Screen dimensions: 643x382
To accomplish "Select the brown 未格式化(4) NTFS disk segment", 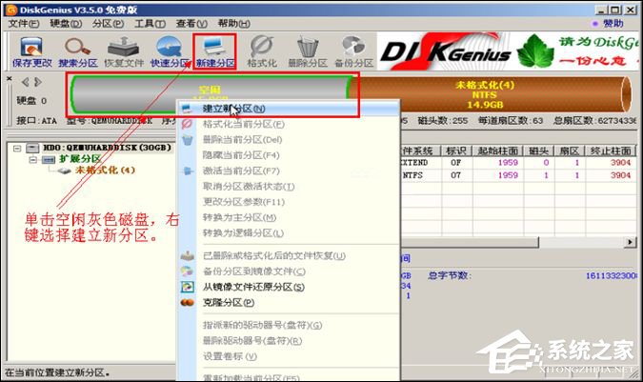I will (x=488, y=94).
